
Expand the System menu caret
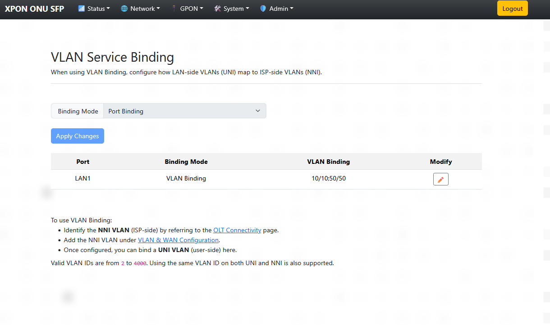tap(247, 9)
